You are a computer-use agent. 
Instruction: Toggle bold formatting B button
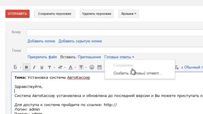(27, 67)
